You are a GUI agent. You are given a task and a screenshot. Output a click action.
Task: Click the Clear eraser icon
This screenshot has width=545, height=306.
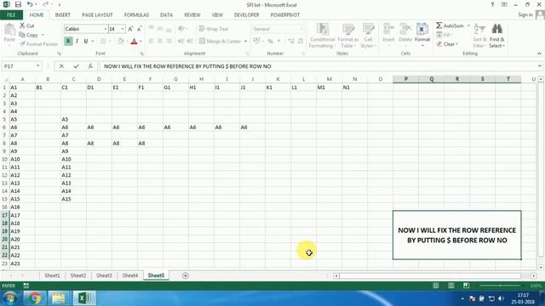[x=439, y=44]
